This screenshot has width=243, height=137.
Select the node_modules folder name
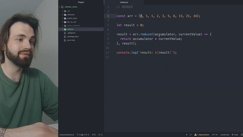(x=73, y=25)
